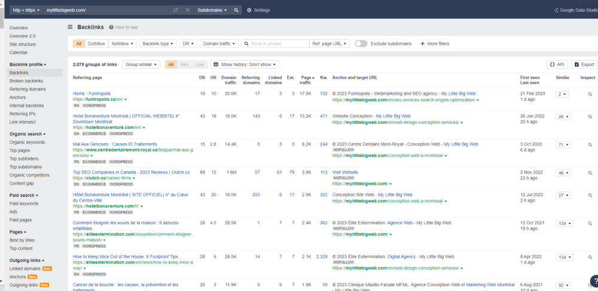The height and width of the screenshot is (291, 598).
Task: Inspect the Mal Aux Gencives row
Action: [590, 145]
